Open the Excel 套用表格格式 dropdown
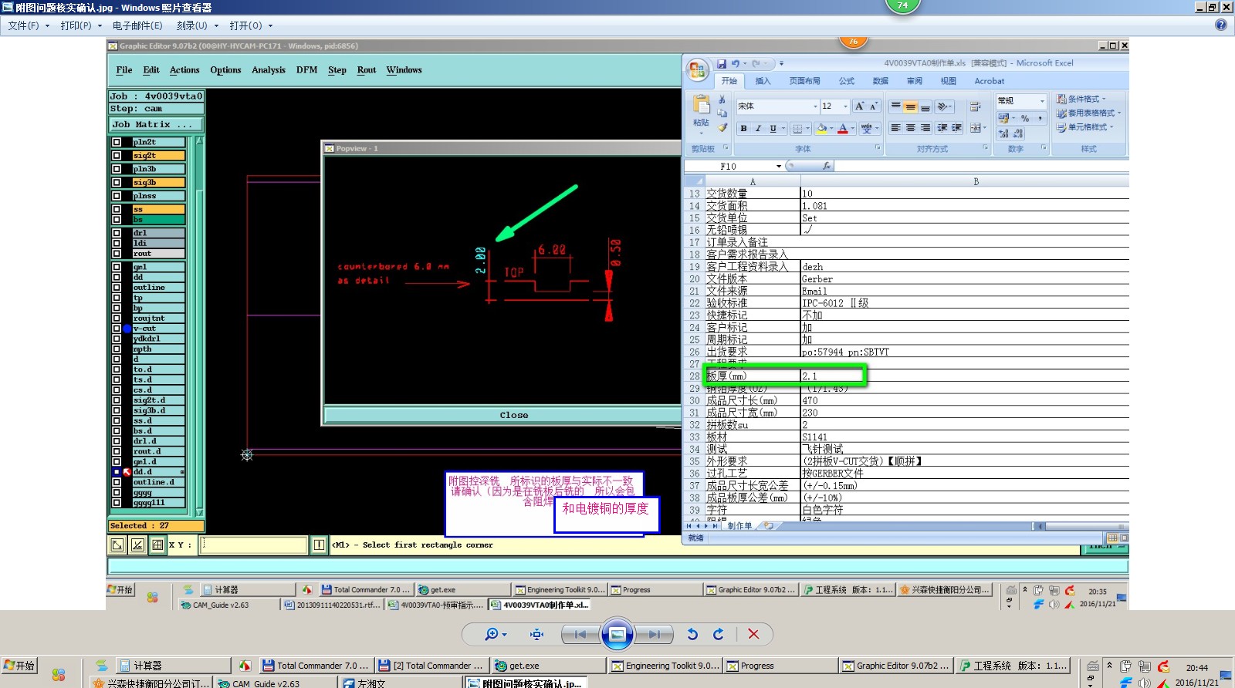The width and height of the screenshot is (1235, 688). pos(1088,113)
